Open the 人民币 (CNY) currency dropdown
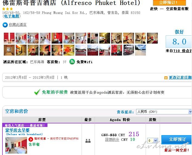This screenshot has height=155, width=192. click(x=164, y=112)
